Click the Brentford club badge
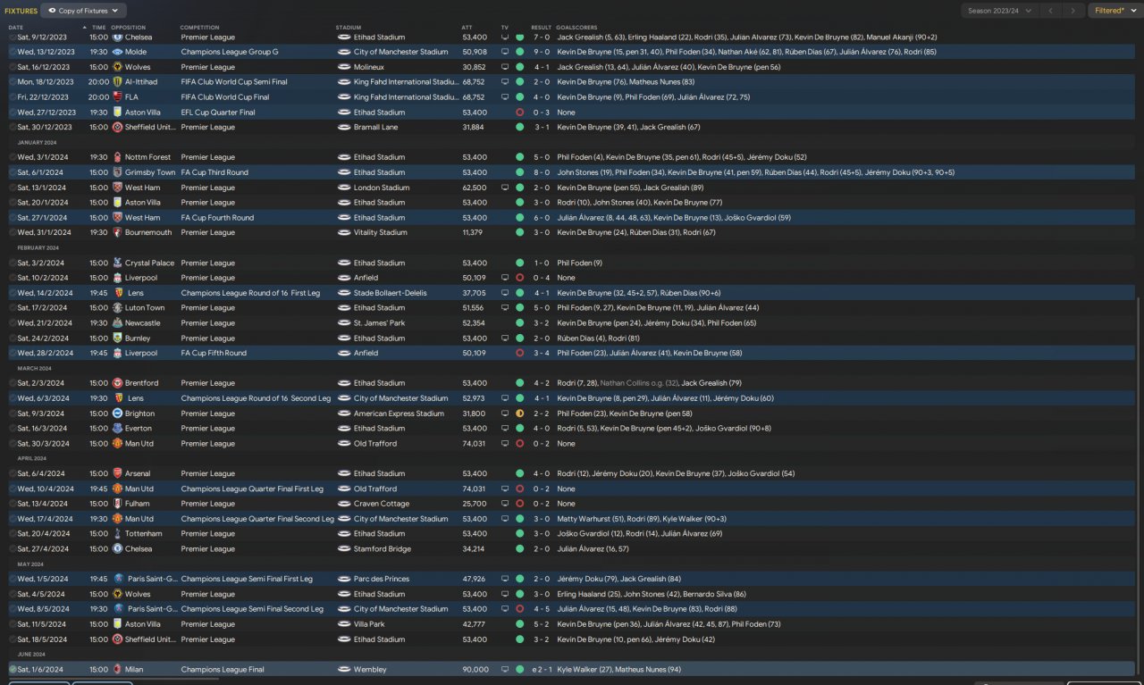Image resolution: width=1144 pixels, height=685 pixels. click(117, 383)
